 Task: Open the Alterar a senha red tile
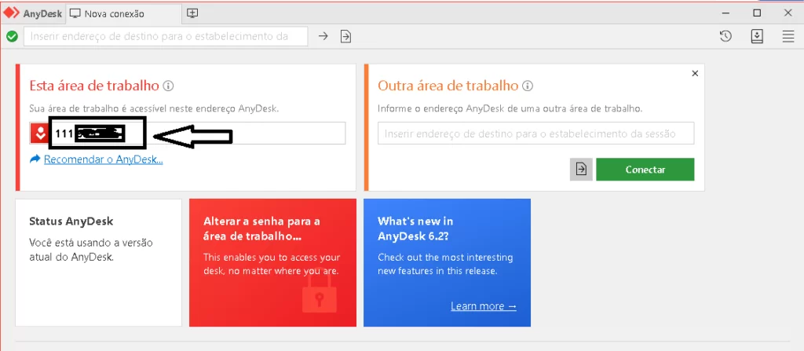coord(272,263)
